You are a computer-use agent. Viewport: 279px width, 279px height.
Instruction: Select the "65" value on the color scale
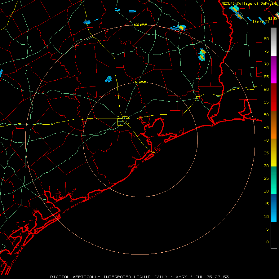click(x=266, y=77)
